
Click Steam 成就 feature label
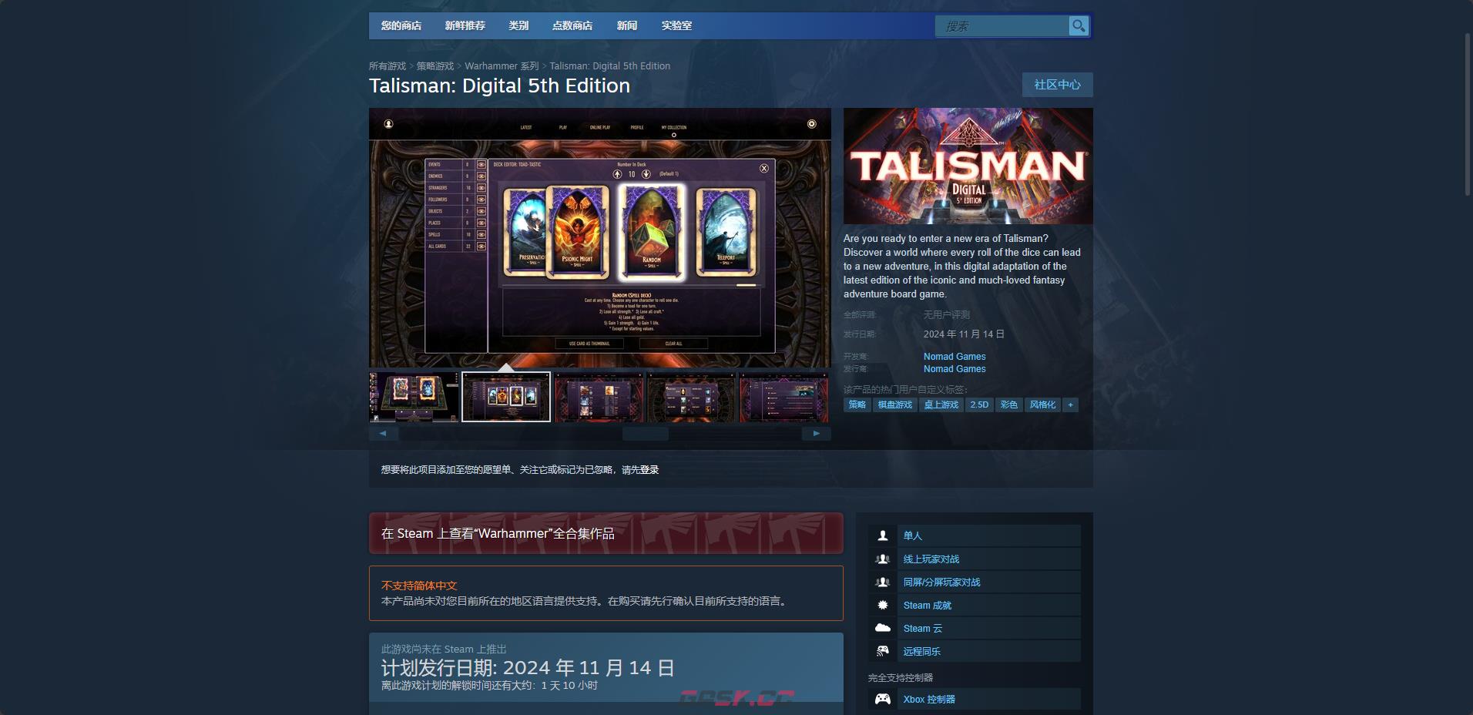coord(928,605)
